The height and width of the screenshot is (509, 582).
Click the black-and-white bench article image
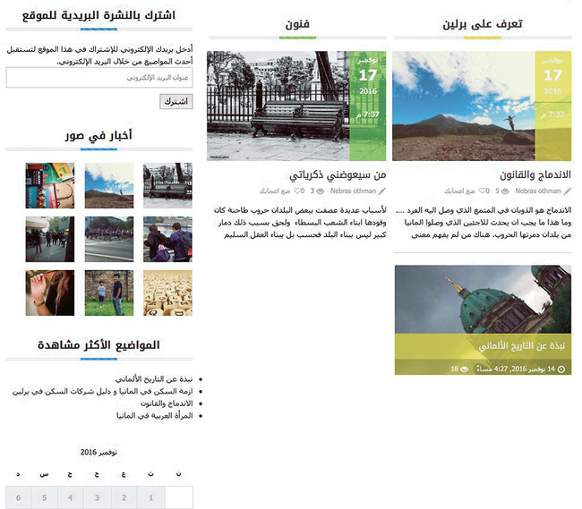278,106
